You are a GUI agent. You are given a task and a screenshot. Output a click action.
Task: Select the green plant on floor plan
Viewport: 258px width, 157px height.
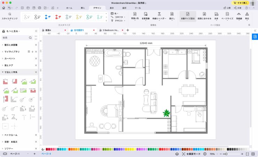[166, 113]
